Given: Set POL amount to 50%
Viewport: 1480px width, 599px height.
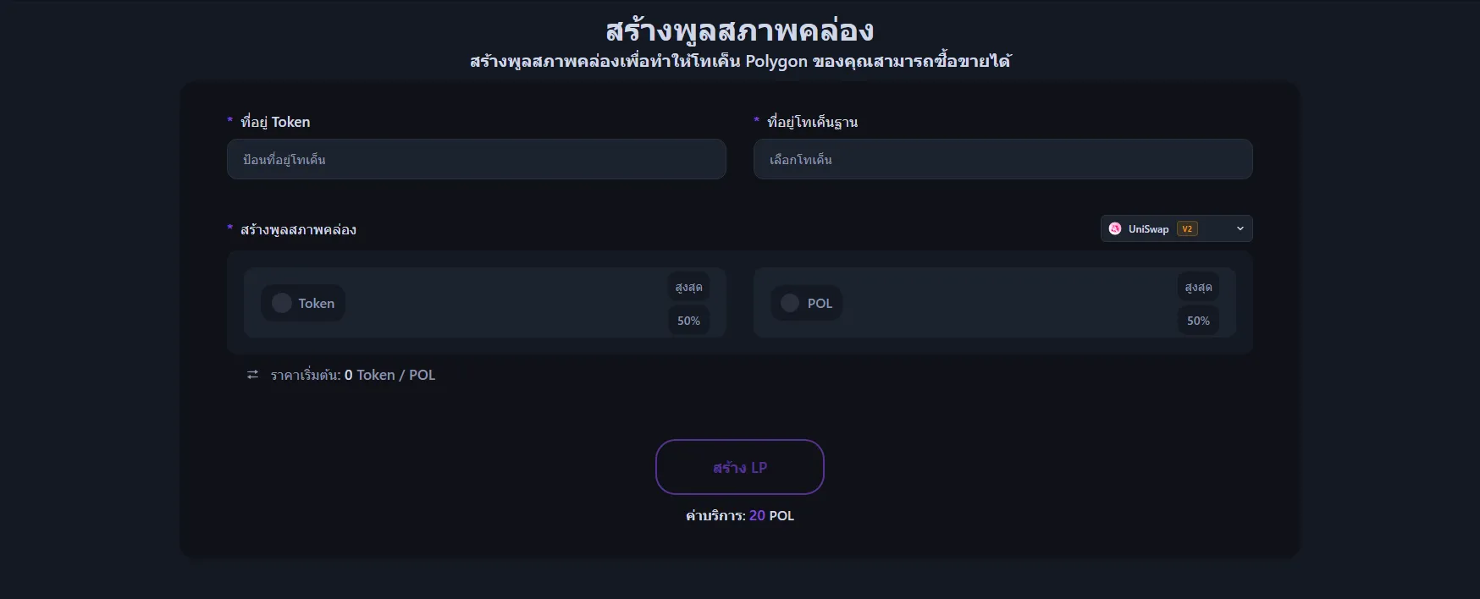Looking at the screenshot, I should click(x=1198, y=321).
